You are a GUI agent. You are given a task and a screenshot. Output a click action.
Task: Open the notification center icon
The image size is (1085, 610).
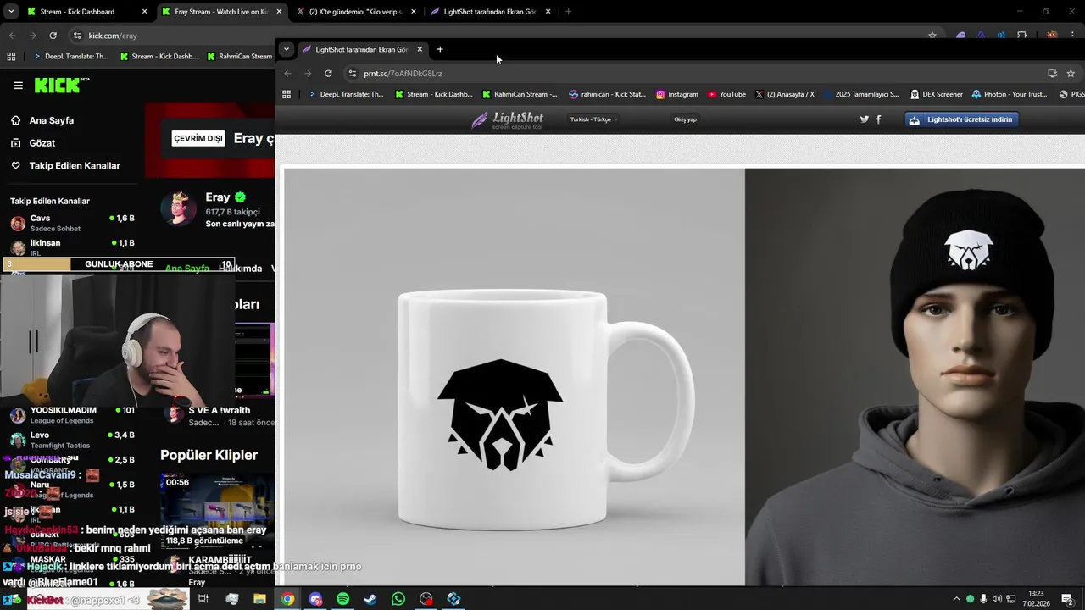point(1067,599)
